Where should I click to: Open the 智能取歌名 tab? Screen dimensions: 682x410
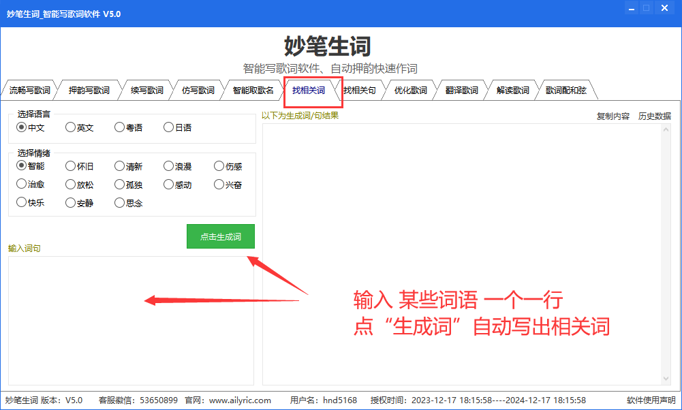tap(253, 91)
